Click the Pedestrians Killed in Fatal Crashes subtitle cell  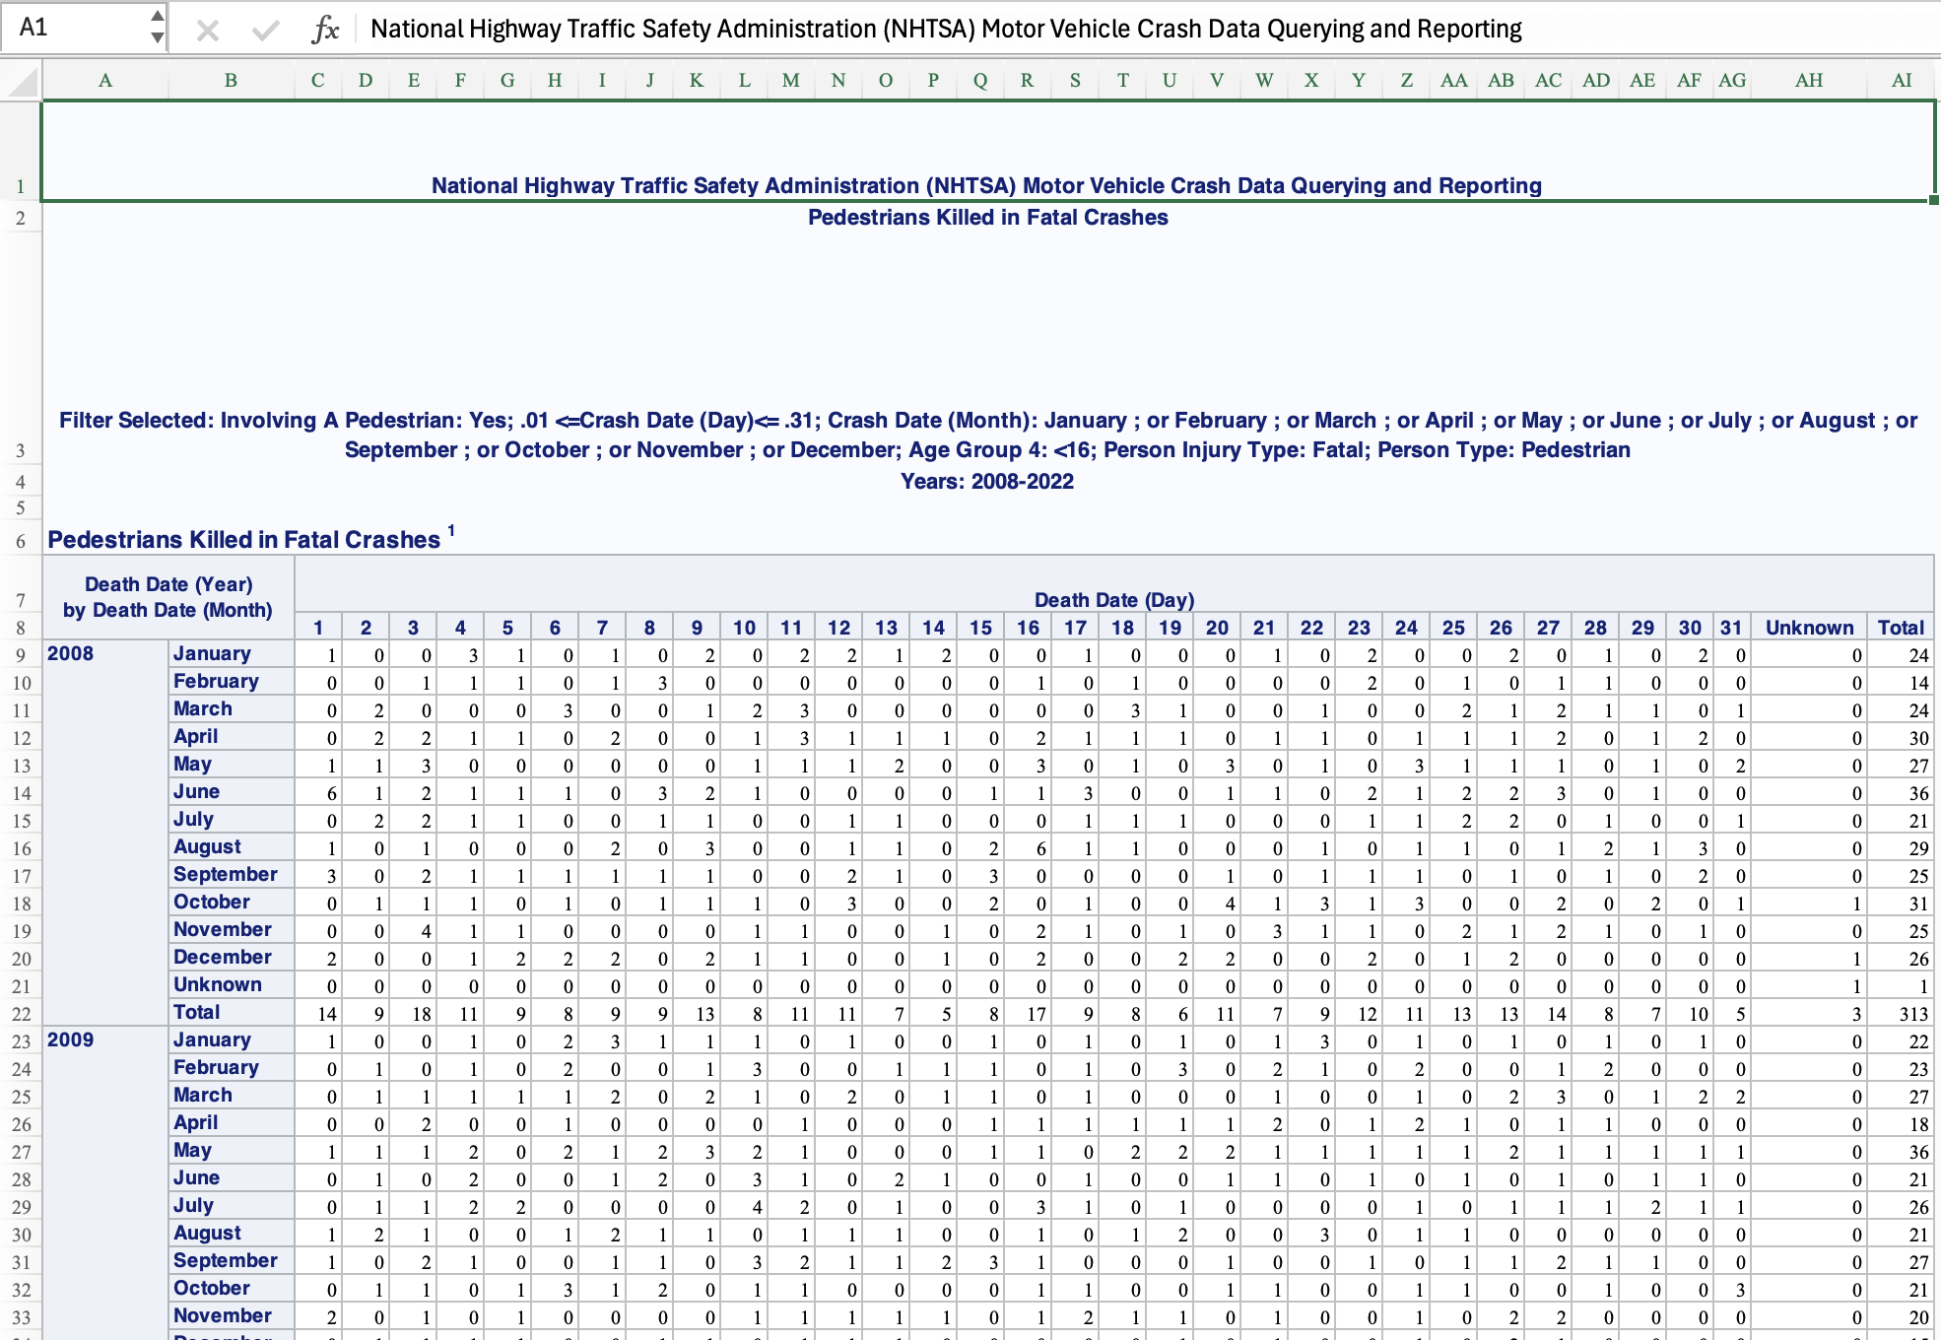pyautogui.click(x=987, y=218)
